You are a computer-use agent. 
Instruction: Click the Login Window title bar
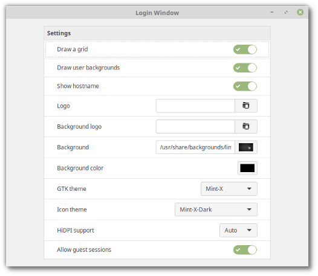(x=157, y=13)
